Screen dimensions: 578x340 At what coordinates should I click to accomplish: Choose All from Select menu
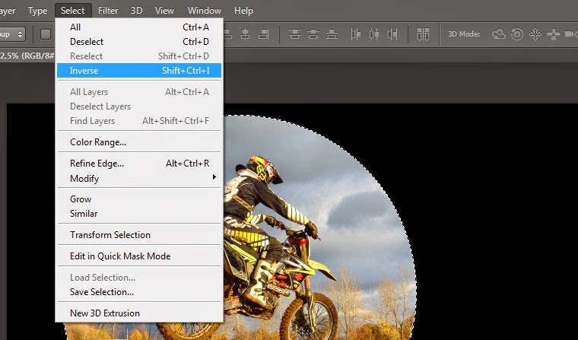[139, 27]
